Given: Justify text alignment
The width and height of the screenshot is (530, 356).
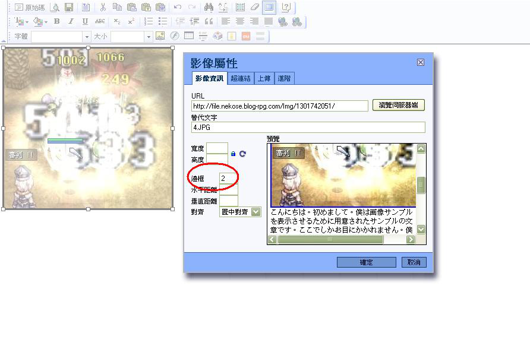Looking at the screenshot, I should [269, 21].
